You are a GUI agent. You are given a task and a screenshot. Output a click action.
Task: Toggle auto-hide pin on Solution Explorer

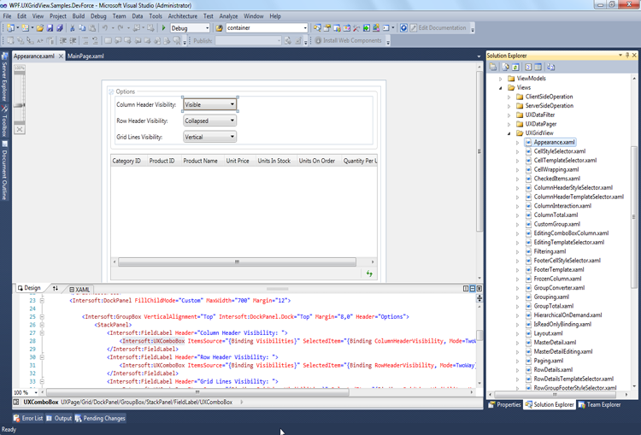(x=627, y=56)
